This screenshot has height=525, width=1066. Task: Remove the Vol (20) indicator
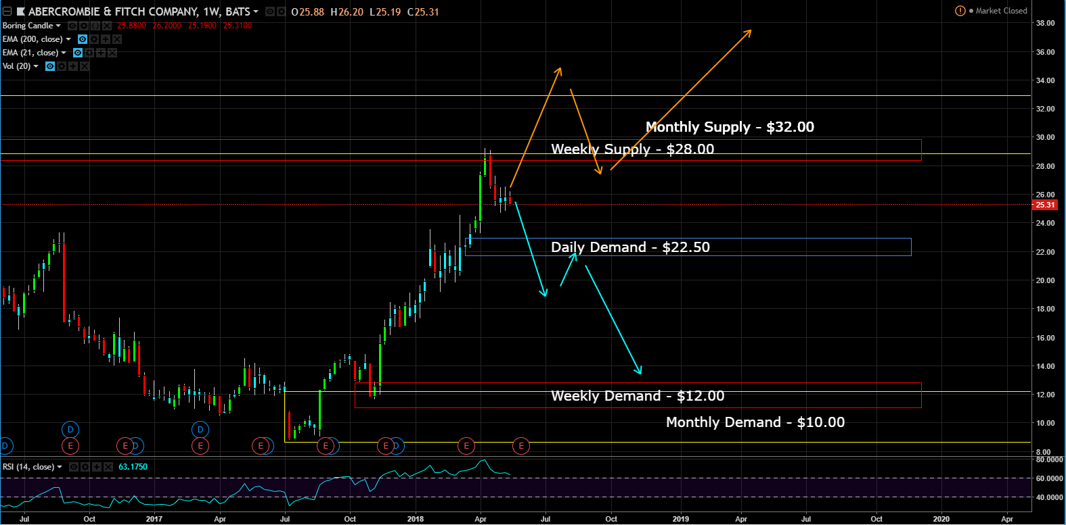pos(85,66)
